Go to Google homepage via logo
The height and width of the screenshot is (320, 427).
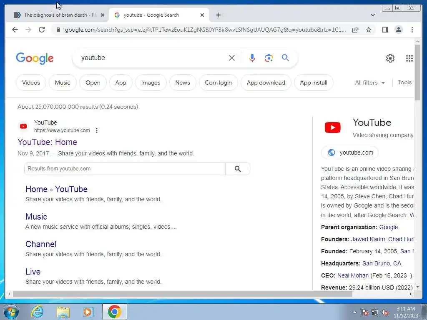tap(35, 58)
